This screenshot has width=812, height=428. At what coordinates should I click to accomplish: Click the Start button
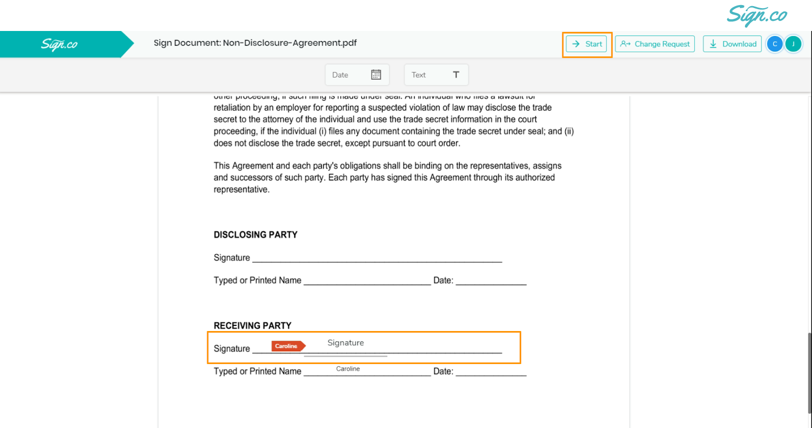pyautogui.click(x=587, y=44)
